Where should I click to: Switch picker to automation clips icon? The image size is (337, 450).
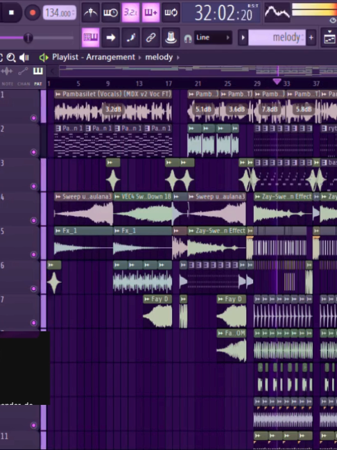coord(23,71)
